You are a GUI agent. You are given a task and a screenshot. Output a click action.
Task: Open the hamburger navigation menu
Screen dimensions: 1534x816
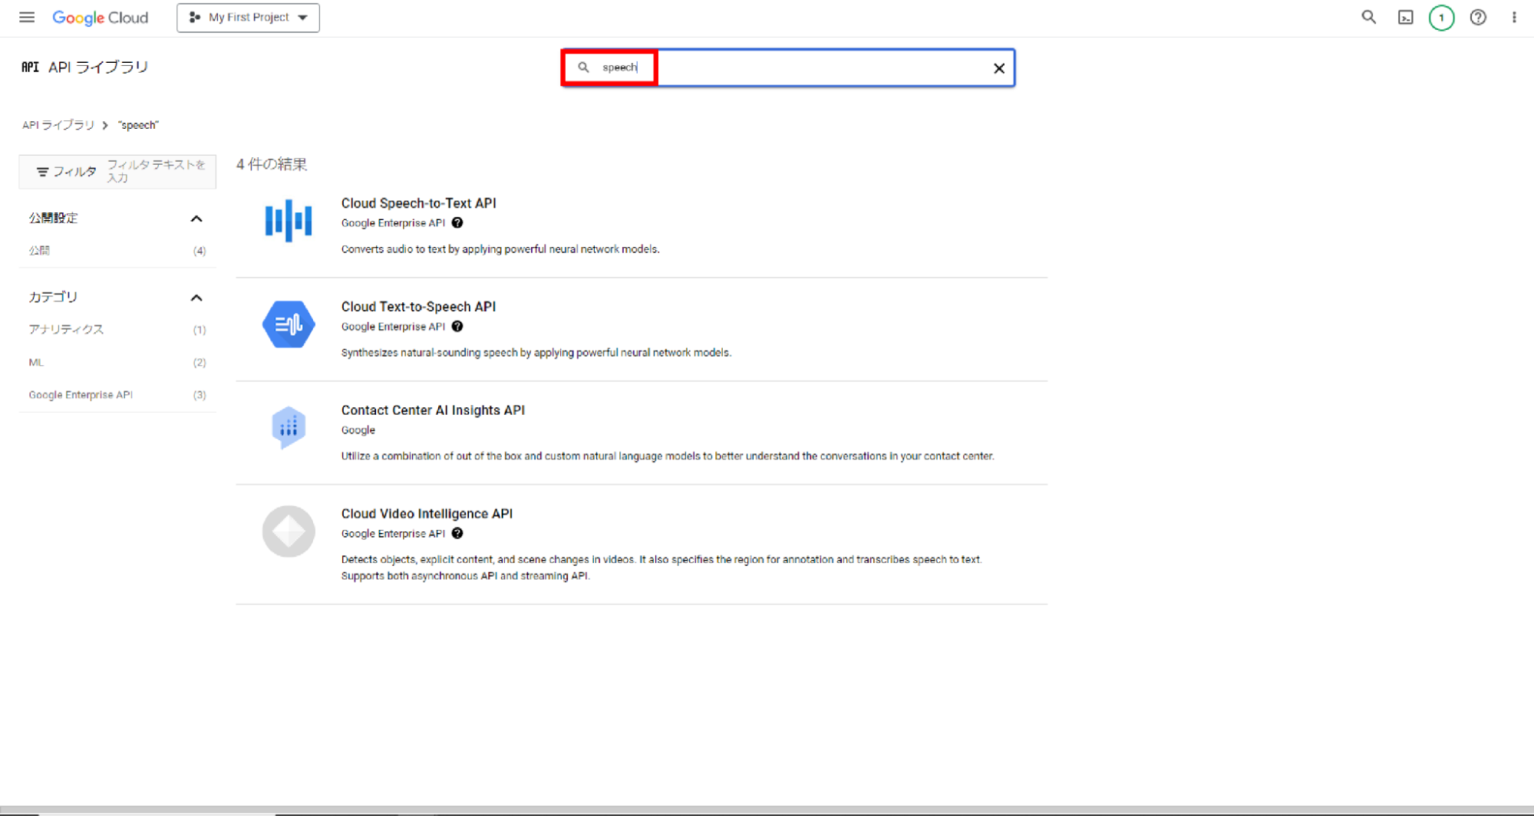pos(27,17)
